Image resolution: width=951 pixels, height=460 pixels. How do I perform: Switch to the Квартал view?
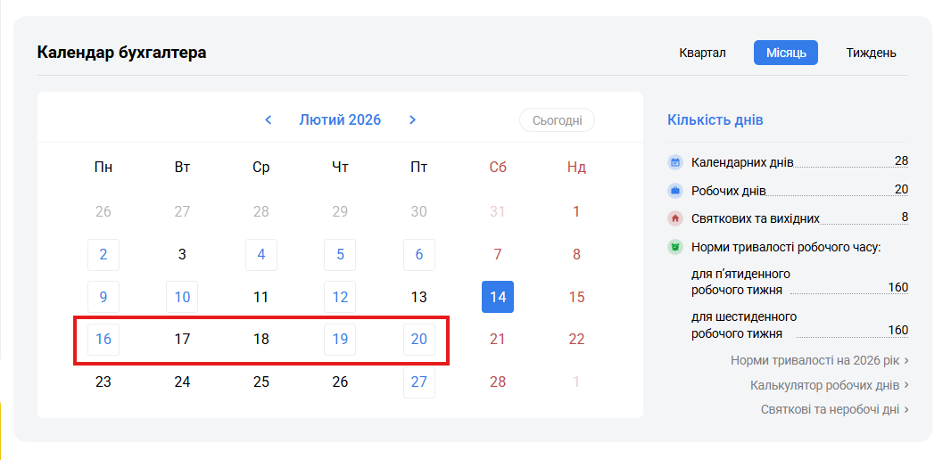(x=702, y=53)
